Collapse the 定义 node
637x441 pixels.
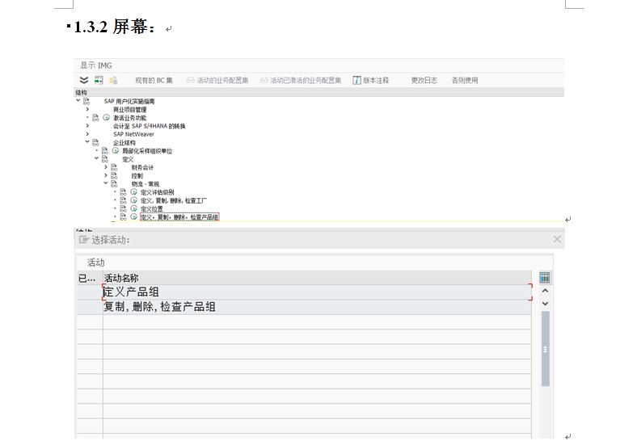click(97, 158)
